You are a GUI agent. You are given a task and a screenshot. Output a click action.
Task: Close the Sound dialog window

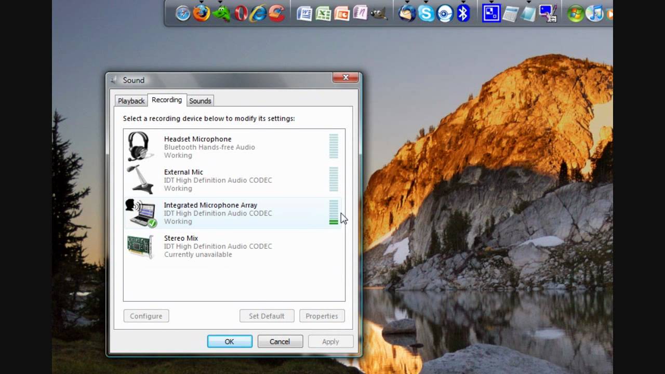345,78
